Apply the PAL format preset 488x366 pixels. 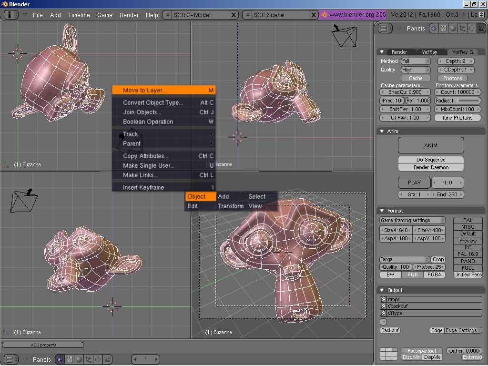click(x=468, y=220)
